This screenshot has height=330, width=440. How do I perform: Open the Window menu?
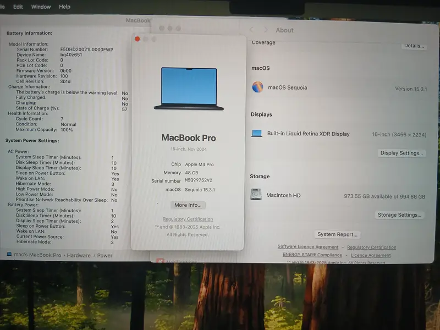pos(41,7)
